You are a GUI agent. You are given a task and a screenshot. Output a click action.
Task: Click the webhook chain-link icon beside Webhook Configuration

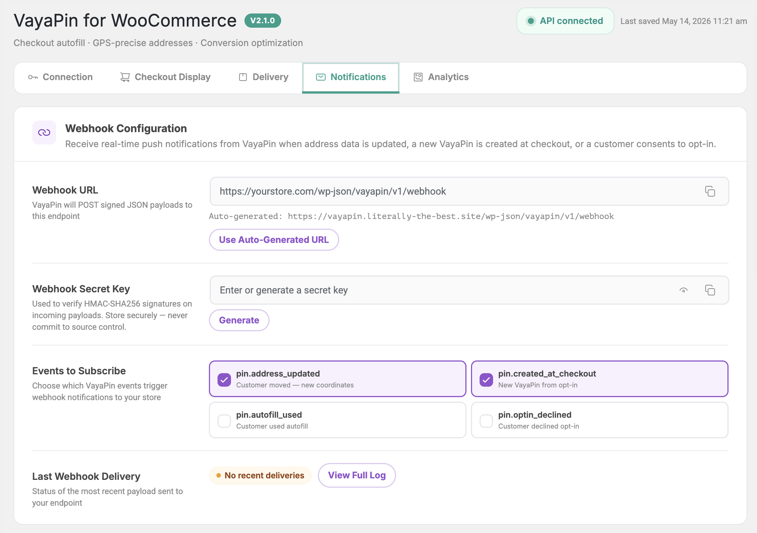coord(44,133)
